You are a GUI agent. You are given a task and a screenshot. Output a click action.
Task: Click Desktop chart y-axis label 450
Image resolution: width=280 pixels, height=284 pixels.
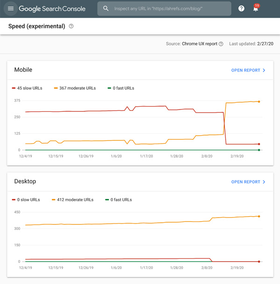[17, 212]
